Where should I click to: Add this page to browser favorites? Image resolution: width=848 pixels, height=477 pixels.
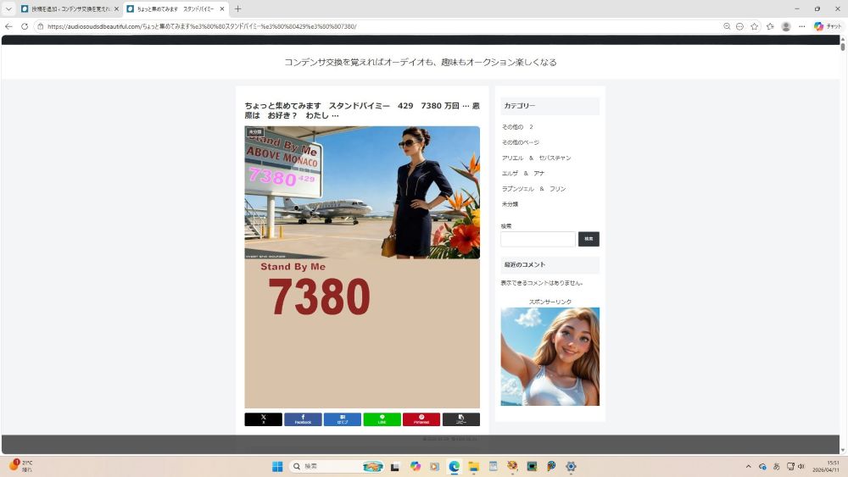[754, 26]
